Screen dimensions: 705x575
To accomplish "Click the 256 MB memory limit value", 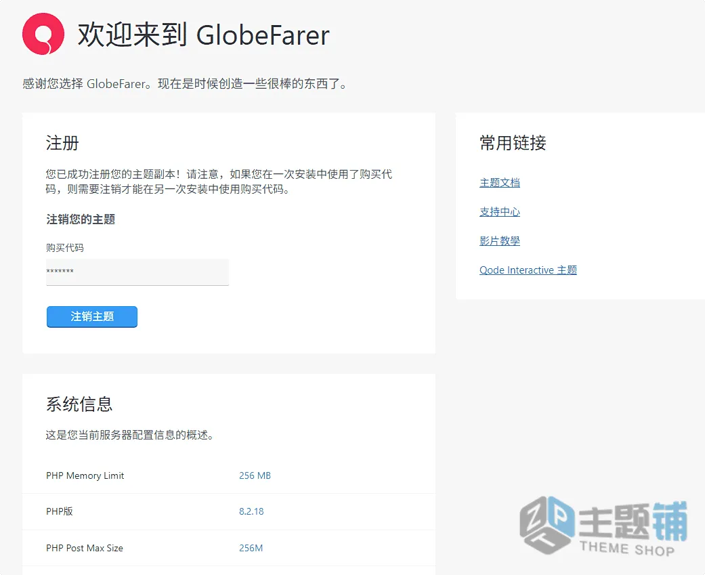I will (255, 475).
